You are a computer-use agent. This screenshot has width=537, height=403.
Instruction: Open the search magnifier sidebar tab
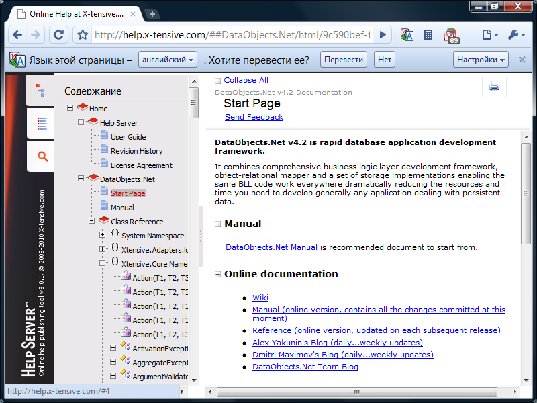[42, 156]
